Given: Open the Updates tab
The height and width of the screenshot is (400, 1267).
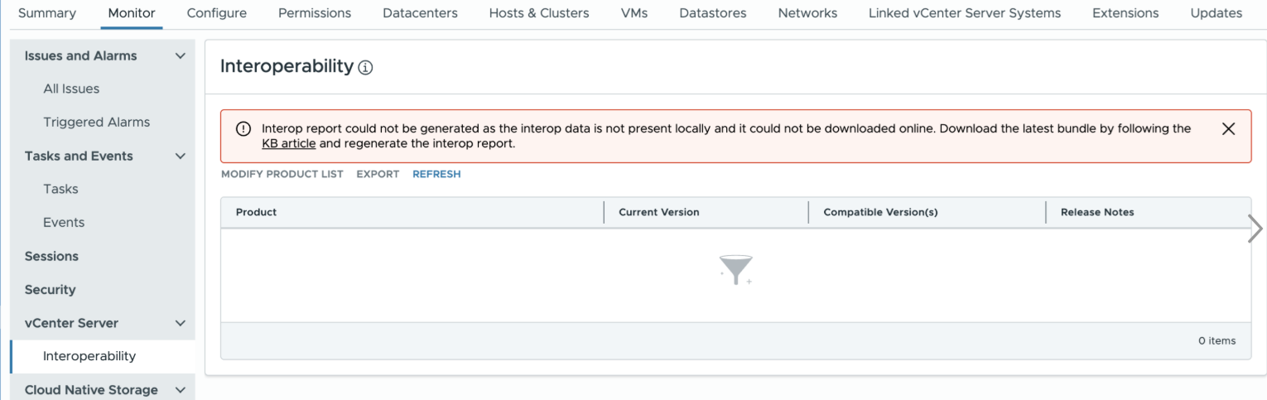Looking at the screenshot, I should (1216, 13).
